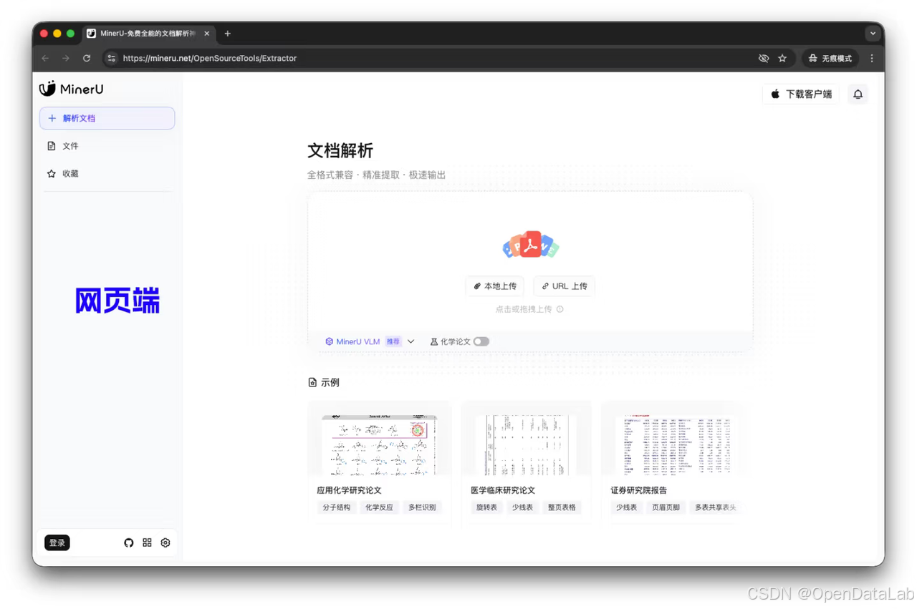
Task: Click the 整页表格 tag
Action: coord(562,507)
